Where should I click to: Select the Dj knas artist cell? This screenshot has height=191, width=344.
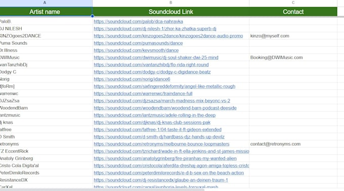(46, 123)
